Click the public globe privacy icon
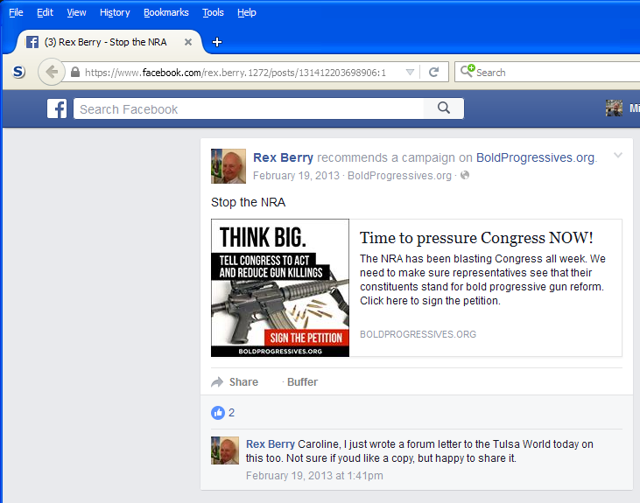 pos(465,175)
